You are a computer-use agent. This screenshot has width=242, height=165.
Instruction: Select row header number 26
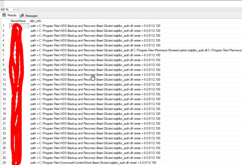5,148
